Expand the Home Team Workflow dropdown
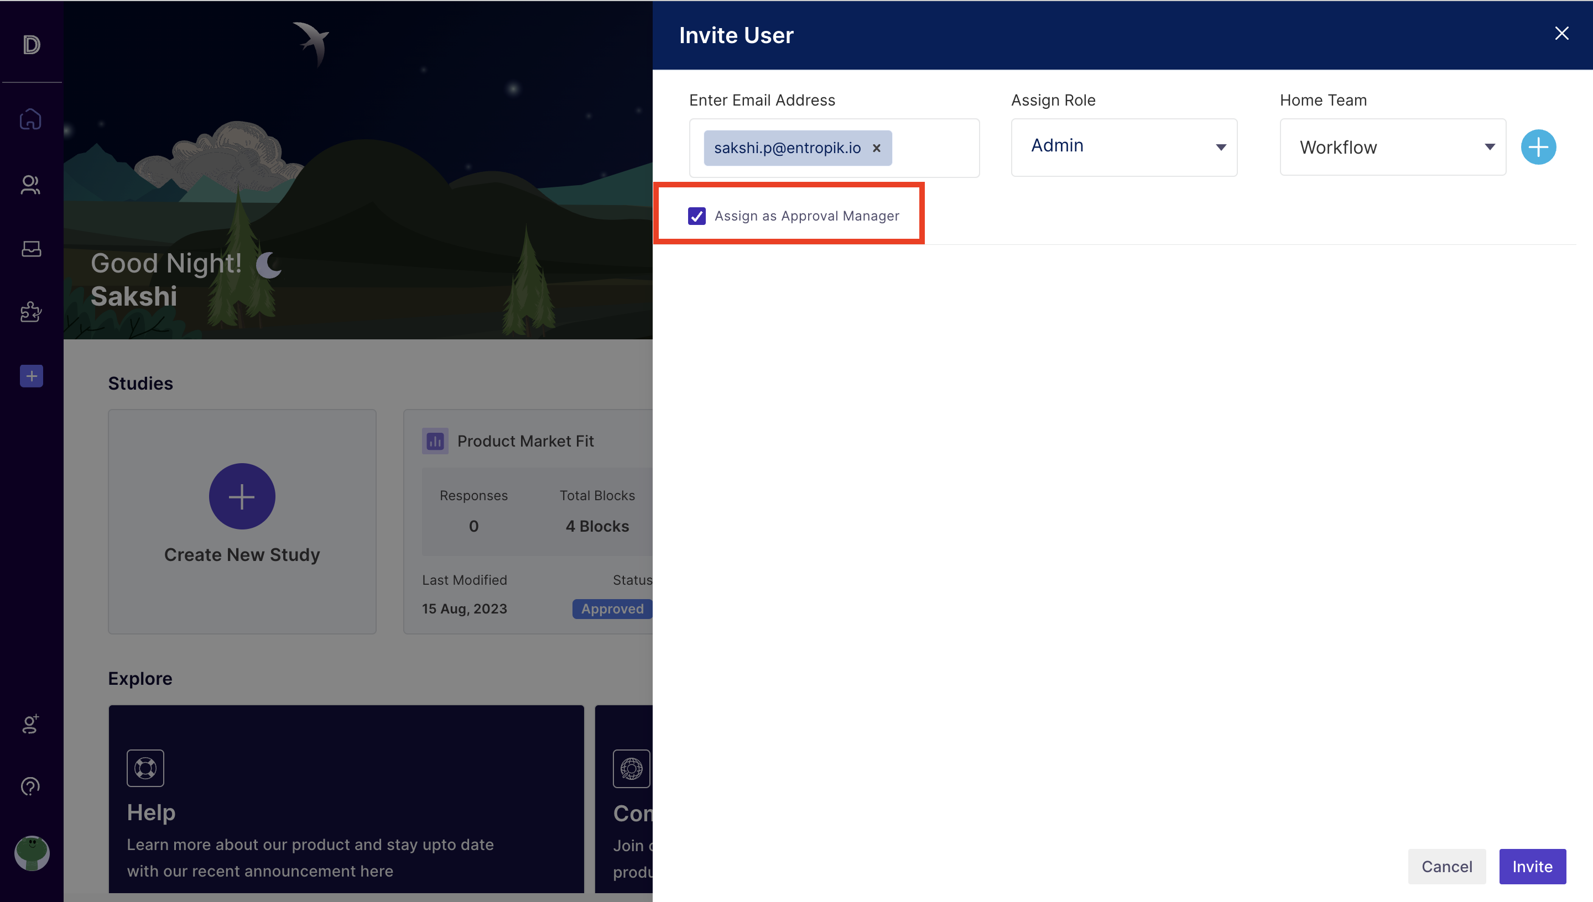Screen dimensions: 1593x902 click(1393, 147)
